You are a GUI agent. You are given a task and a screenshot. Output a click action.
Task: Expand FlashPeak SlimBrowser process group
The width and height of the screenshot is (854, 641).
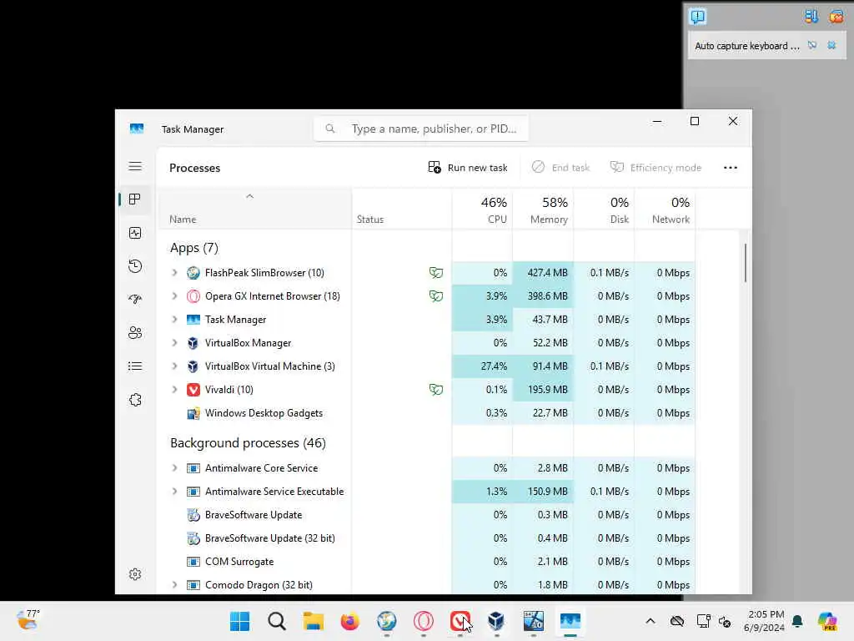(174, 273)
